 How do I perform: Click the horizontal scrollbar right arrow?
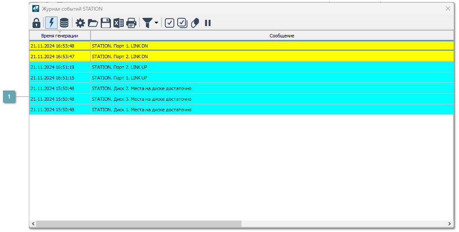450,224
